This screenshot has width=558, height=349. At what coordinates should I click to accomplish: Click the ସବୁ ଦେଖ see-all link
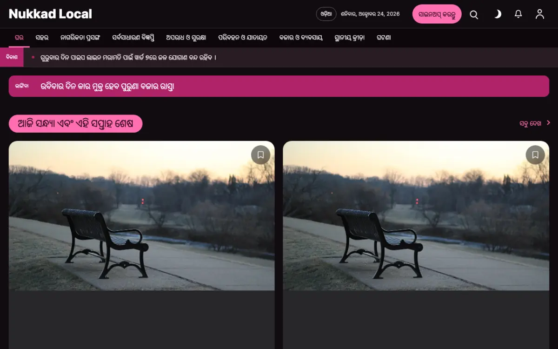pos(535,123)
